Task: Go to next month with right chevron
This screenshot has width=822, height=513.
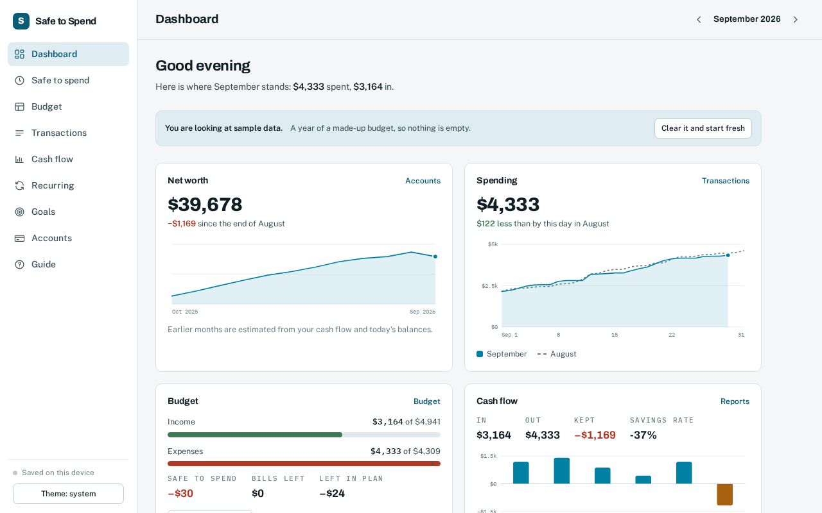Action: coord(796,20)
